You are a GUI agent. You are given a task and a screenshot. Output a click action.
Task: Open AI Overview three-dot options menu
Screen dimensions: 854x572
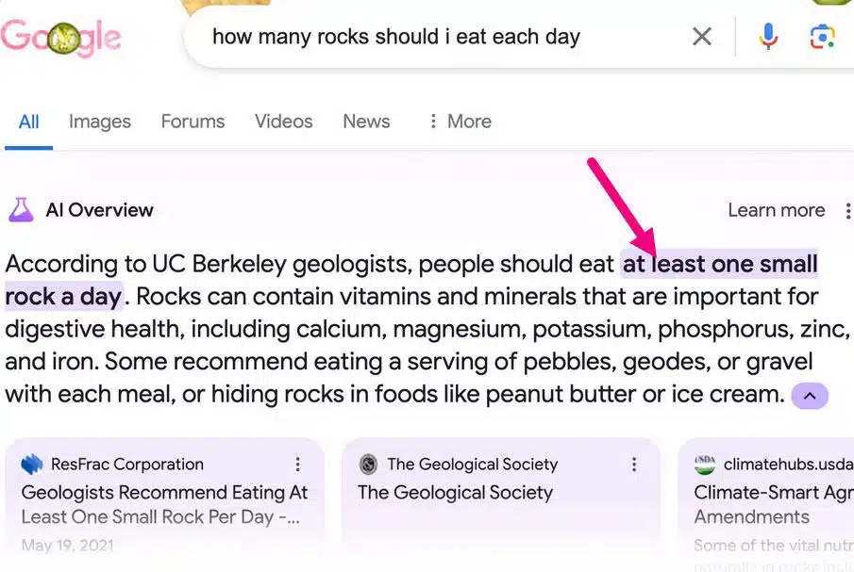pos(847,210)
